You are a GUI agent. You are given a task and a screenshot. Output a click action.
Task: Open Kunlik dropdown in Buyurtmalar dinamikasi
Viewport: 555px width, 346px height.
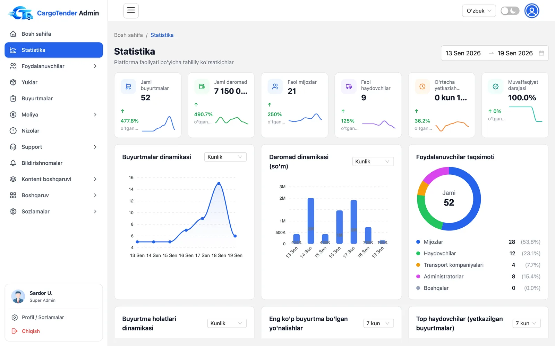pyautogui.click(x=225, y=157)
